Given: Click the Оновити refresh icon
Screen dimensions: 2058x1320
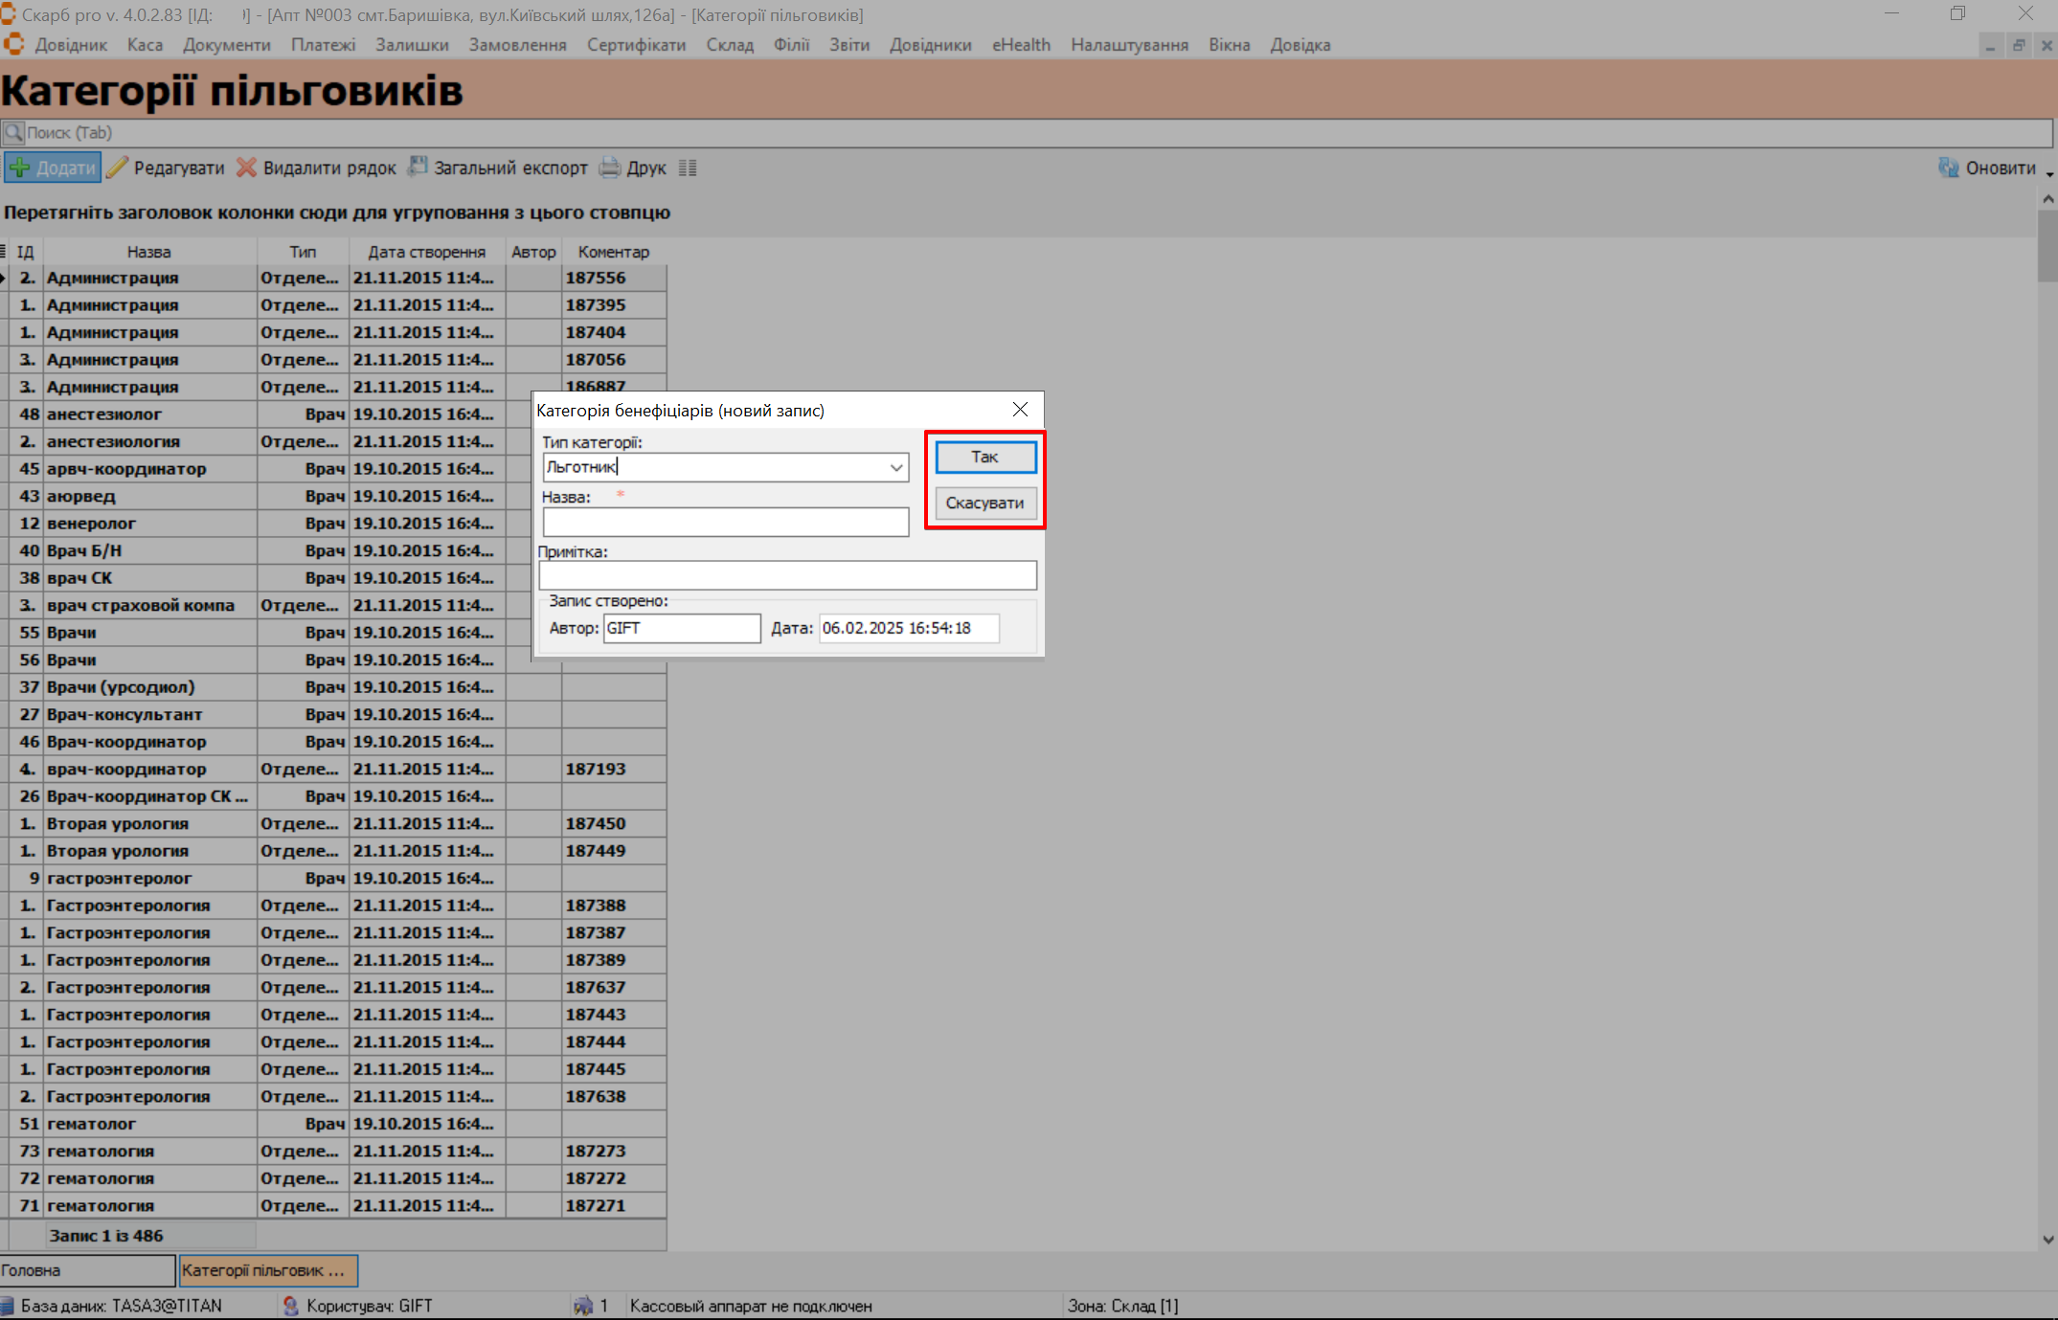Looking at the screenshot, I should [1948, 168].
